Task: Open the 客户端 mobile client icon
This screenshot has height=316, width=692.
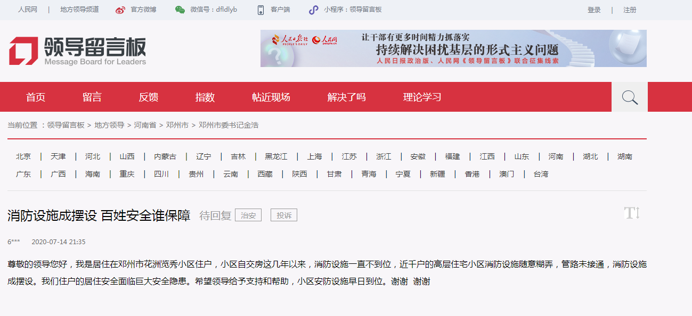Action: point(260,9)
